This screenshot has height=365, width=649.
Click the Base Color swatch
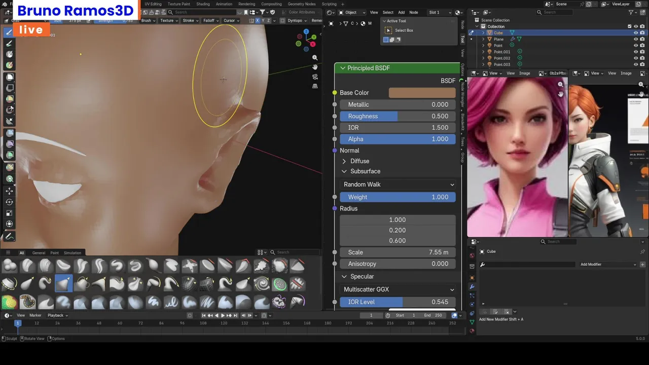click(422, 93)
